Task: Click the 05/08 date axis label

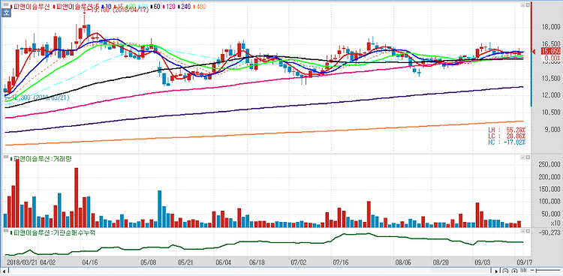Action: point(149,262)
